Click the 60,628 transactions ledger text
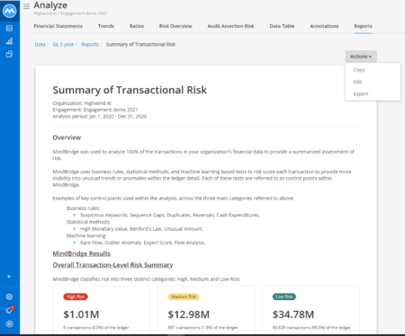 311,328
